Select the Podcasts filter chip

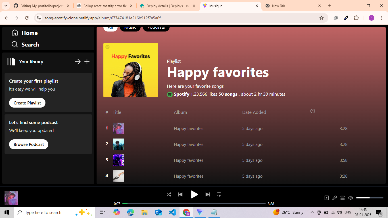pyautogui.click(x=156, y=28)
